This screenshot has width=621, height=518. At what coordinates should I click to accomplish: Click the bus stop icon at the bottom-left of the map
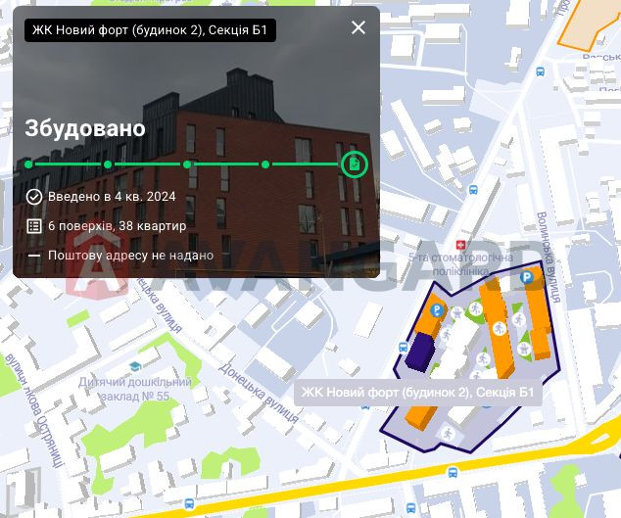(x=189, y=504)
